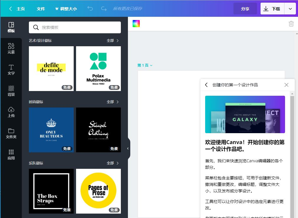This screenshot has width=298, height=218.
Task: Click the undo arrow icon
Action: [90, 9]
